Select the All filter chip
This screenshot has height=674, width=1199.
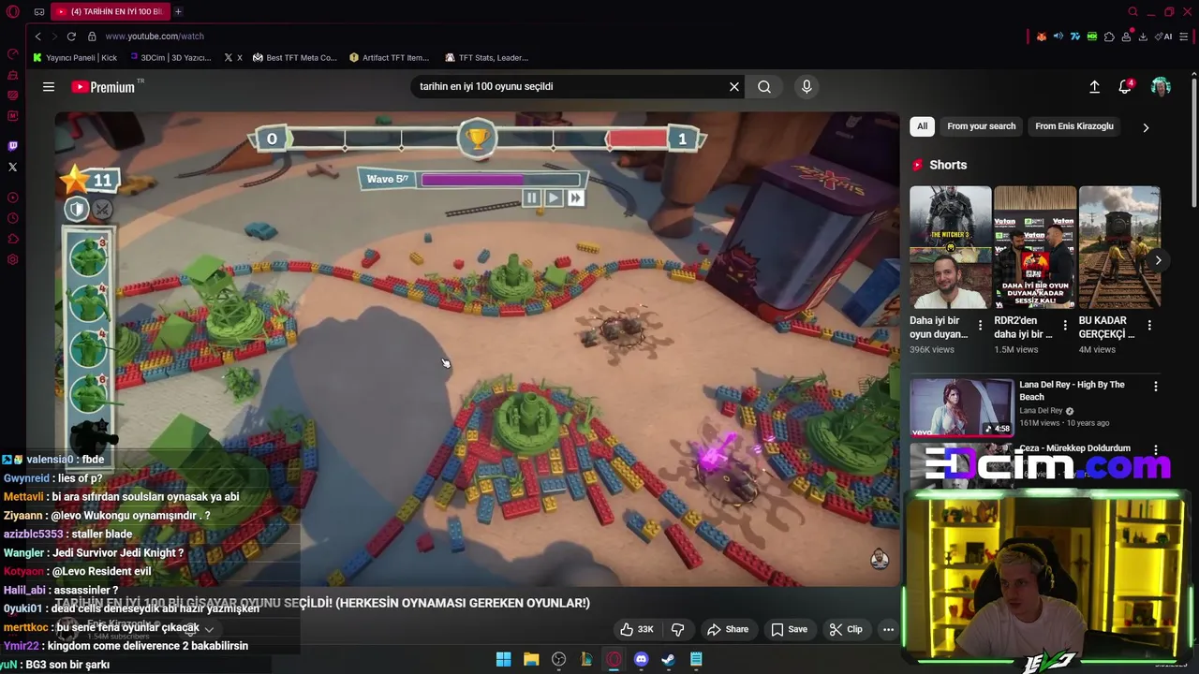pos(922,126)
